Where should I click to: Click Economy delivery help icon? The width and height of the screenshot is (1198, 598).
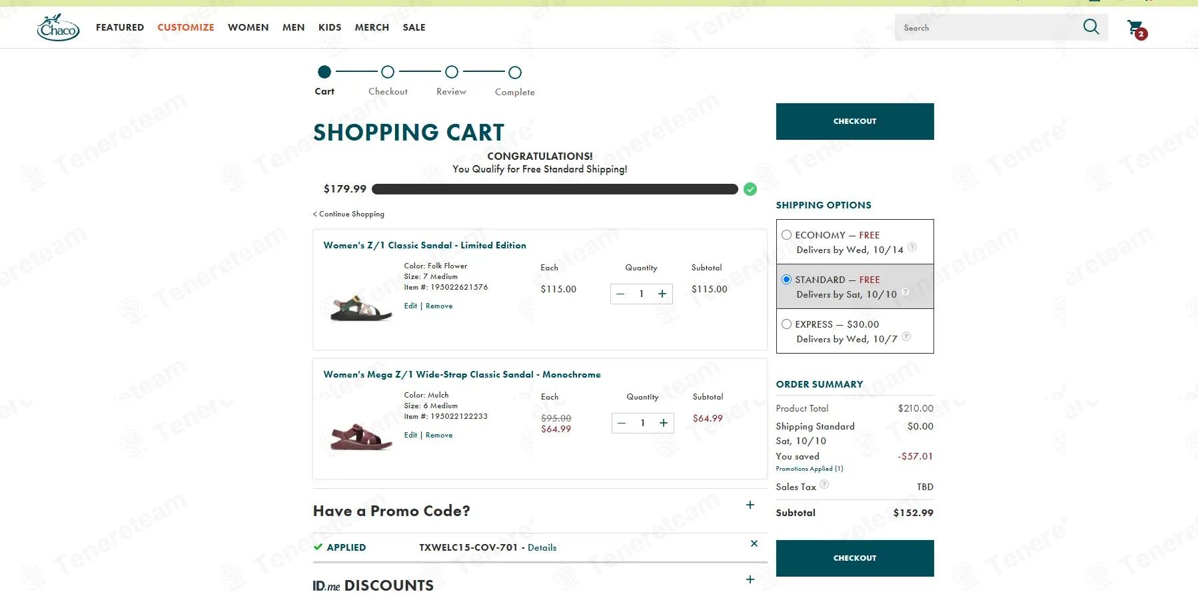click(912, 248)
